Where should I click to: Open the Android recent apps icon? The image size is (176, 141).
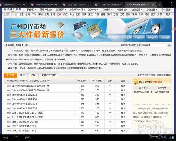[x=27, y=138]
